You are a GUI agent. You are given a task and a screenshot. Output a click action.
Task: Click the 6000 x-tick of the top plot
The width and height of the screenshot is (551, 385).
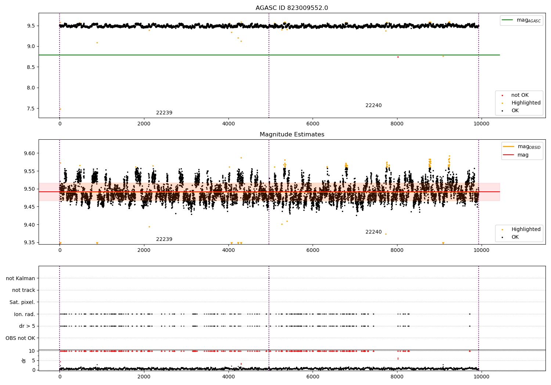[313, 124]
